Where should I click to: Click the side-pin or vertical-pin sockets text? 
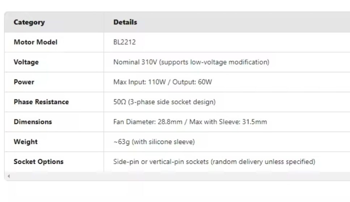coord(214,162)
